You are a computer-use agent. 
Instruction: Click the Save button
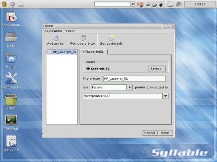(165, 133)
